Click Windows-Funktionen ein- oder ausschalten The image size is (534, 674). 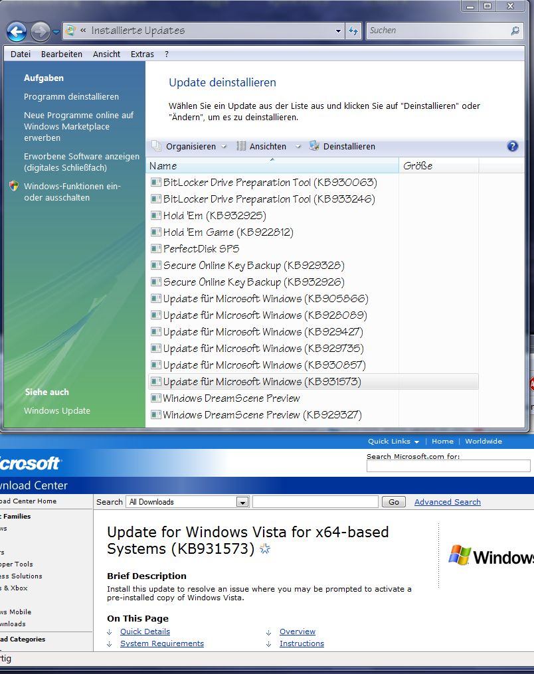[72, 192]
